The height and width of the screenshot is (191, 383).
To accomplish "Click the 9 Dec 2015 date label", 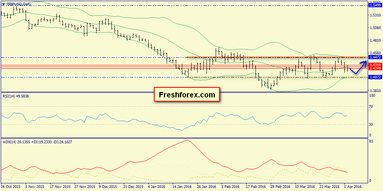I will point(109,186).
